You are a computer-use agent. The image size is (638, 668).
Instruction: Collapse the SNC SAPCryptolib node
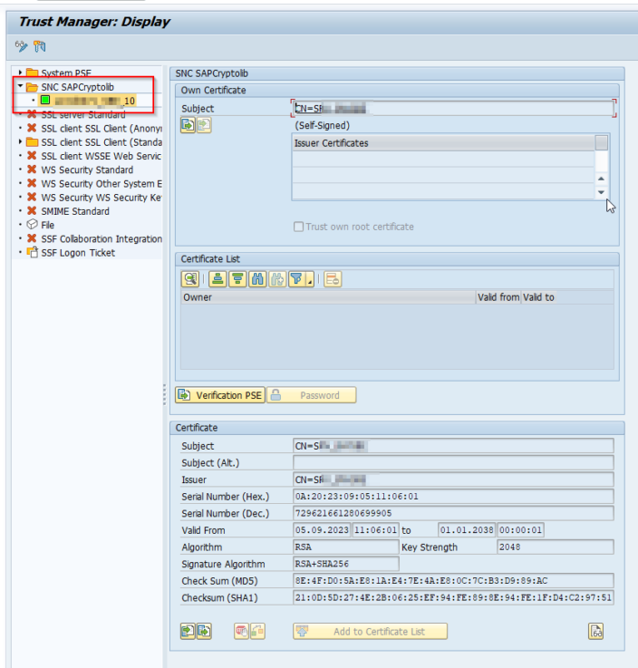(20, 87)
